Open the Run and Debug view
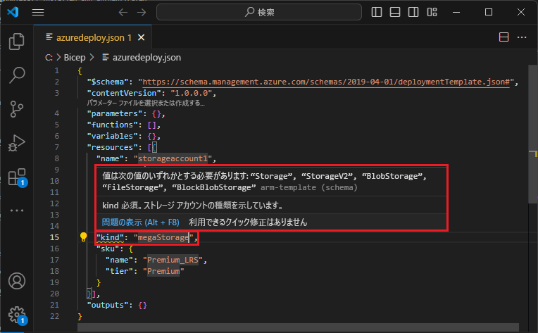The width and height of the screenshot is (538, 333). tap(16, 143)
